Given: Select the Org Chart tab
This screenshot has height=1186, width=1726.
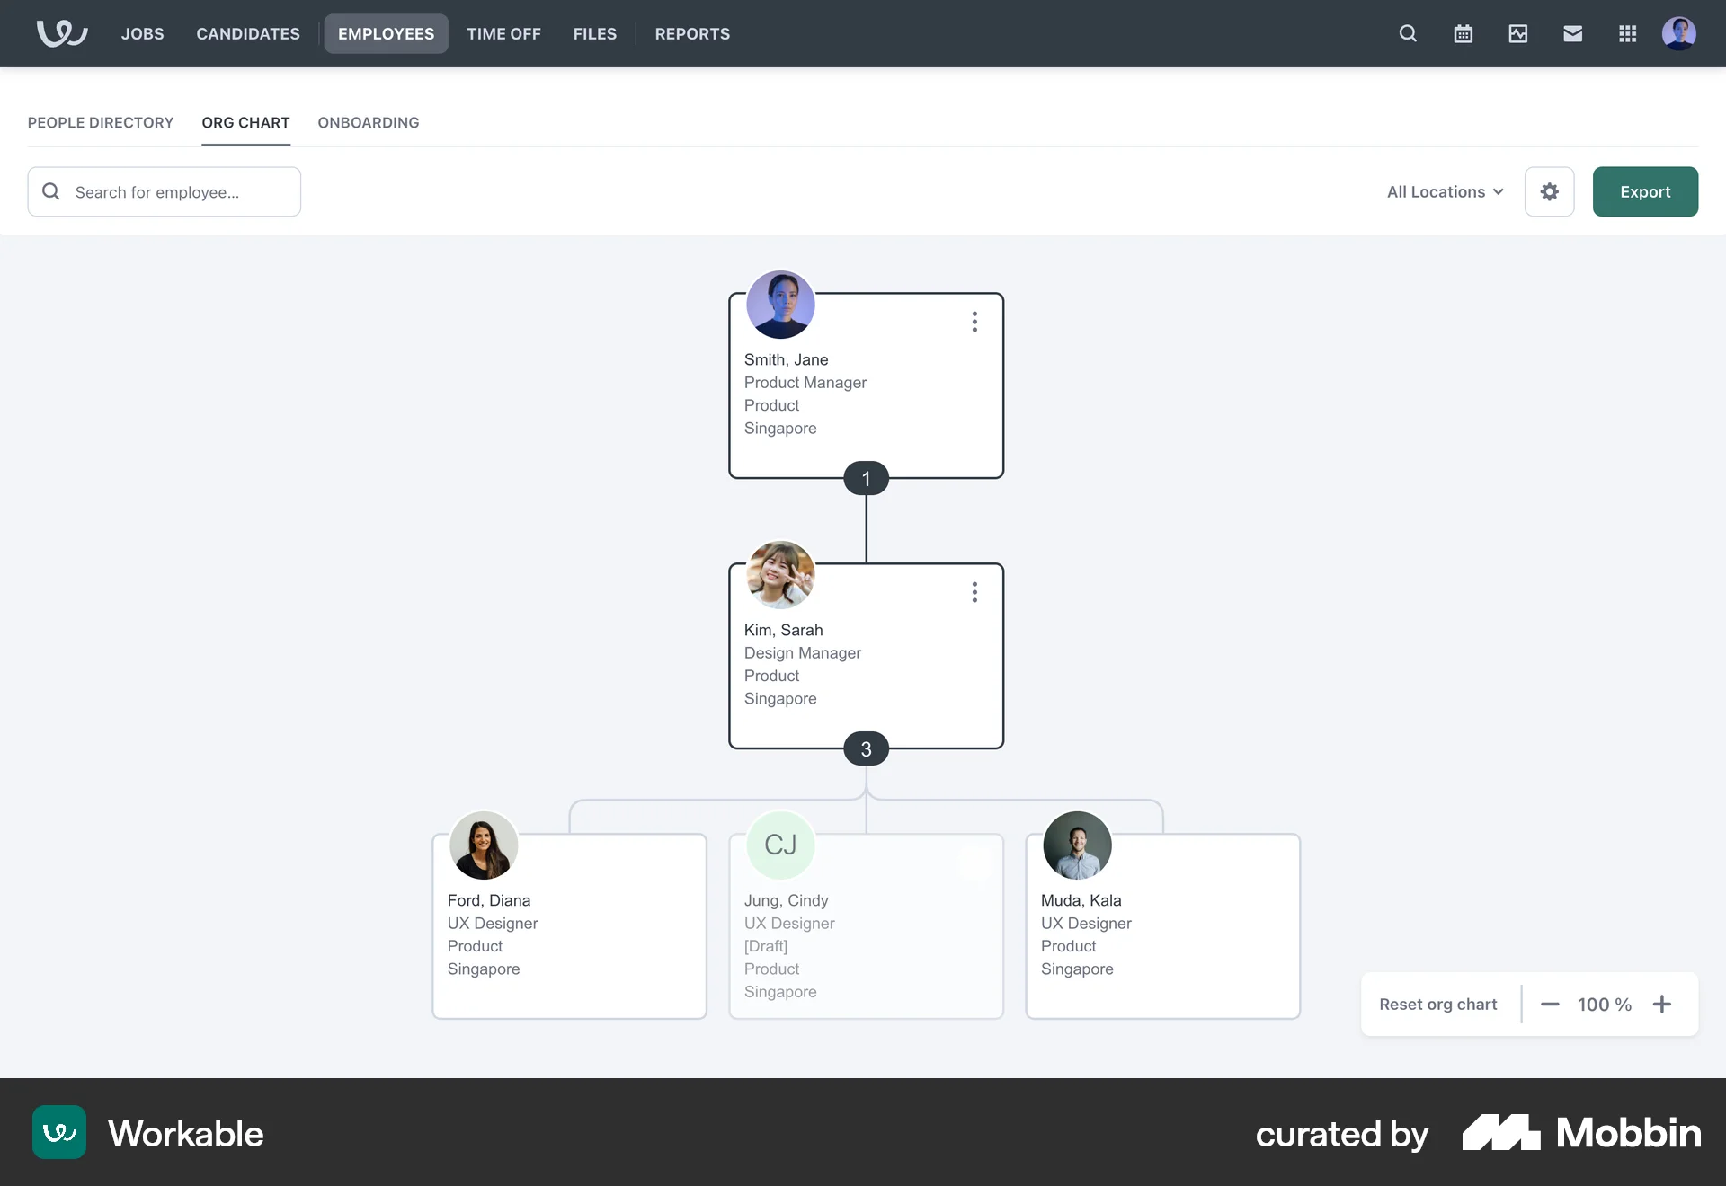Looking at the screenshot, I should coord(245,122).
